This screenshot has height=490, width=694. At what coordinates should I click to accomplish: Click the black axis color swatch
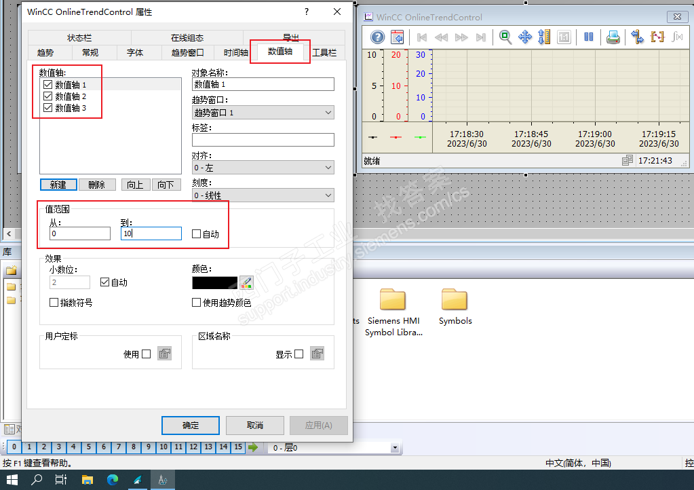(214, 282)
